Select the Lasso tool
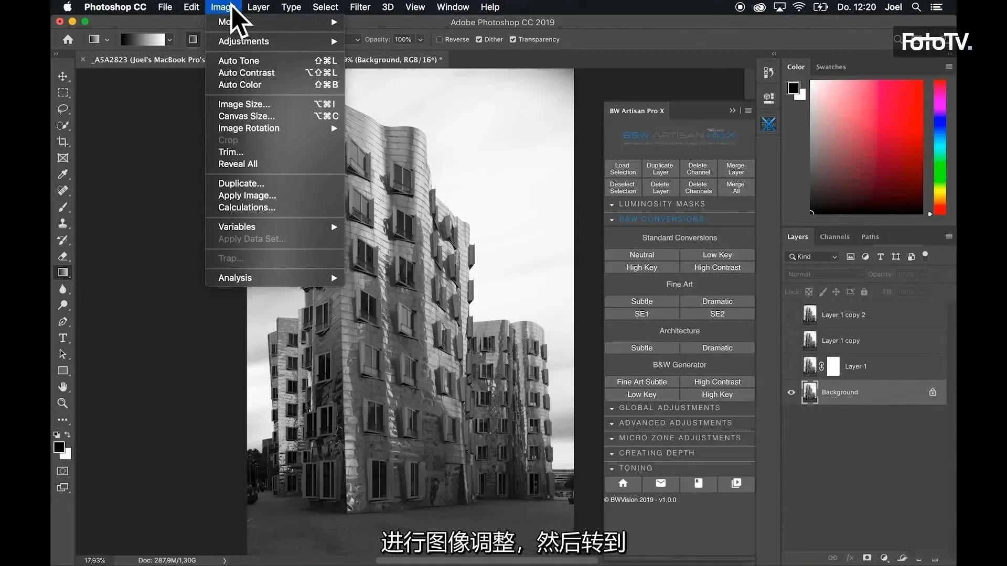1007x566 pixels. (63, 109)
